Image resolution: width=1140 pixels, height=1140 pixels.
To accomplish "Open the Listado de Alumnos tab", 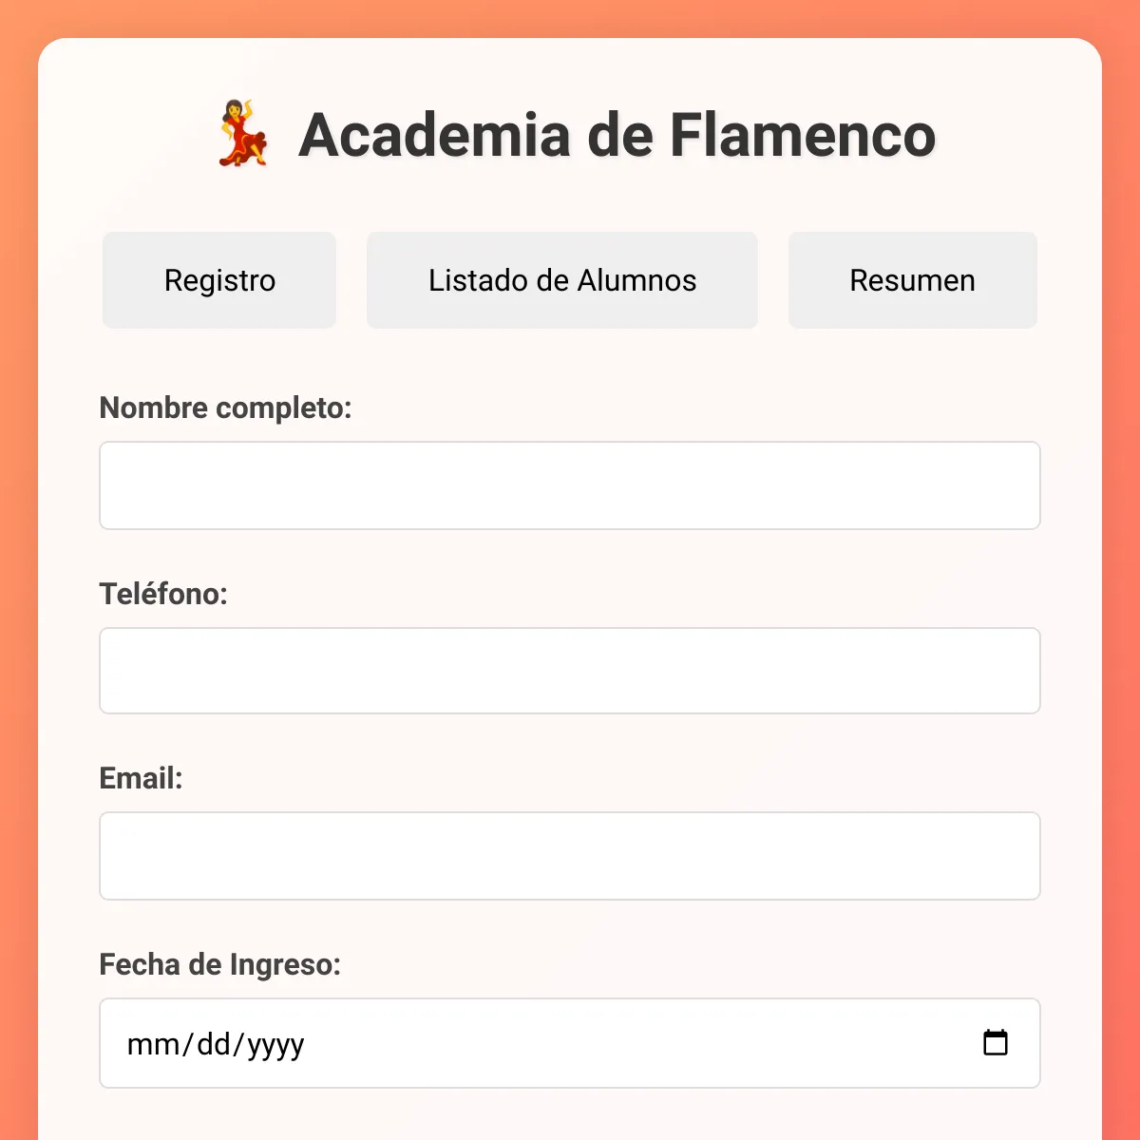I will (562, 280).
